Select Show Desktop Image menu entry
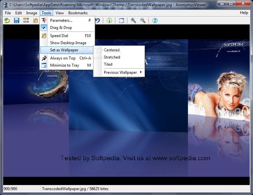Image resolution: width=253 pixels, height=195 pixels. pyautogui.click(x=67, y=43)
